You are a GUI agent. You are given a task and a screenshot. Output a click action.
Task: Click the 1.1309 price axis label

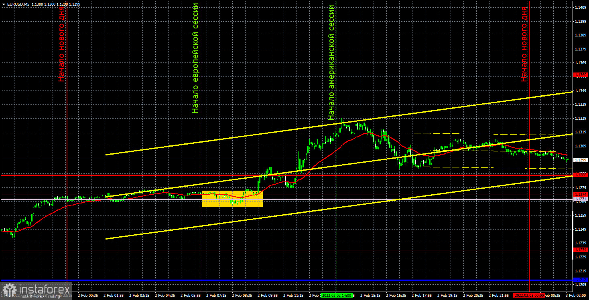pyautogui.click(x=580, y=146)
